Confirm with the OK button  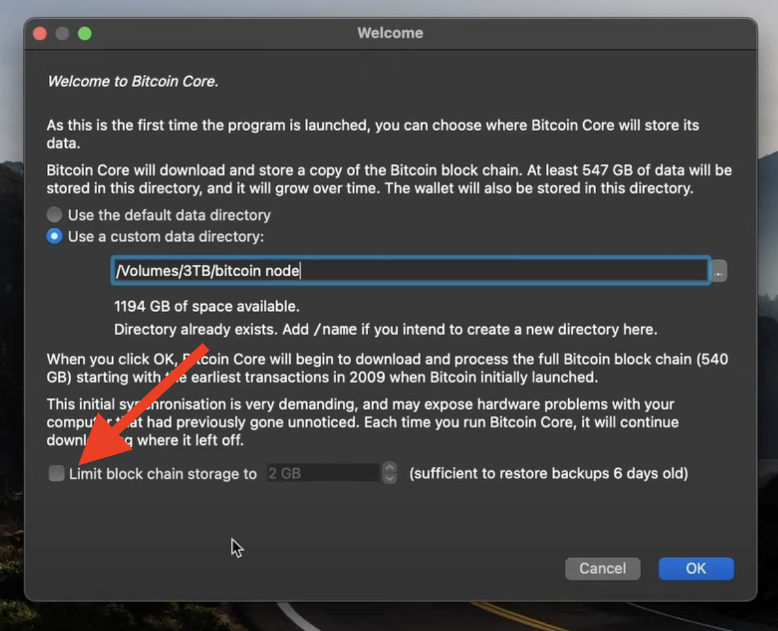pyautogui.click(x=696, y=568)
